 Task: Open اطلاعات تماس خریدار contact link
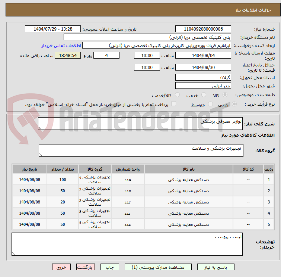61,46
